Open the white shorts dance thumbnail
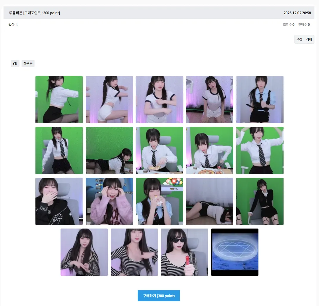The width and height of the screenshot is (319, 306). tap(109, 99)
